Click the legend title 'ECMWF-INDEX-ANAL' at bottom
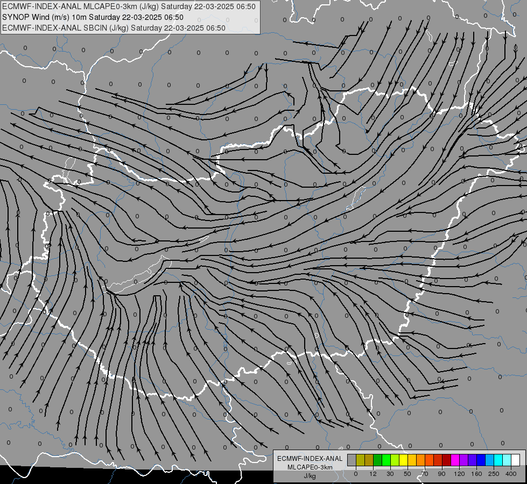Image resolution: width=527 pixels, height=484 pixels. [x=310, y=459]
